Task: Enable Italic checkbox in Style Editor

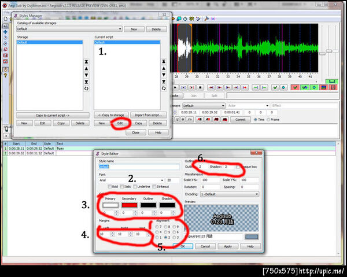Action: (x=122, y=187)
